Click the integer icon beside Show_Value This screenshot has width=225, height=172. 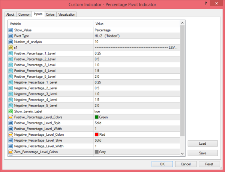click(11, 30)
